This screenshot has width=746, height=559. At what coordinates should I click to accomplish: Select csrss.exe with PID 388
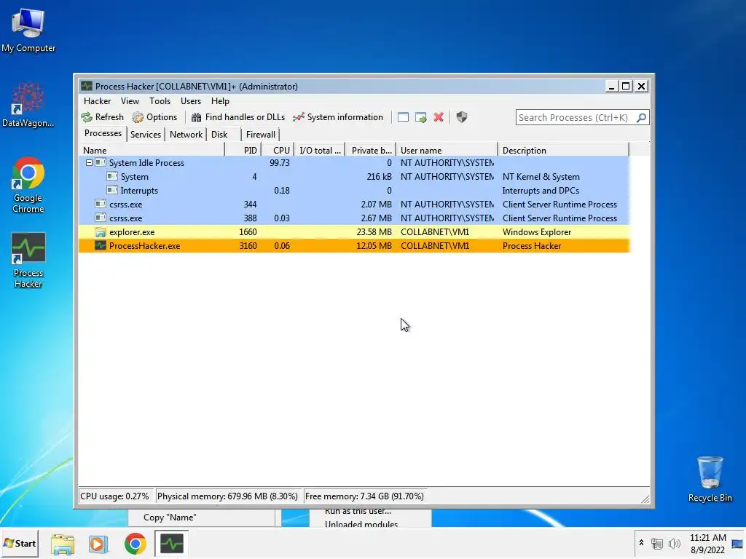(x=354, y=218)
